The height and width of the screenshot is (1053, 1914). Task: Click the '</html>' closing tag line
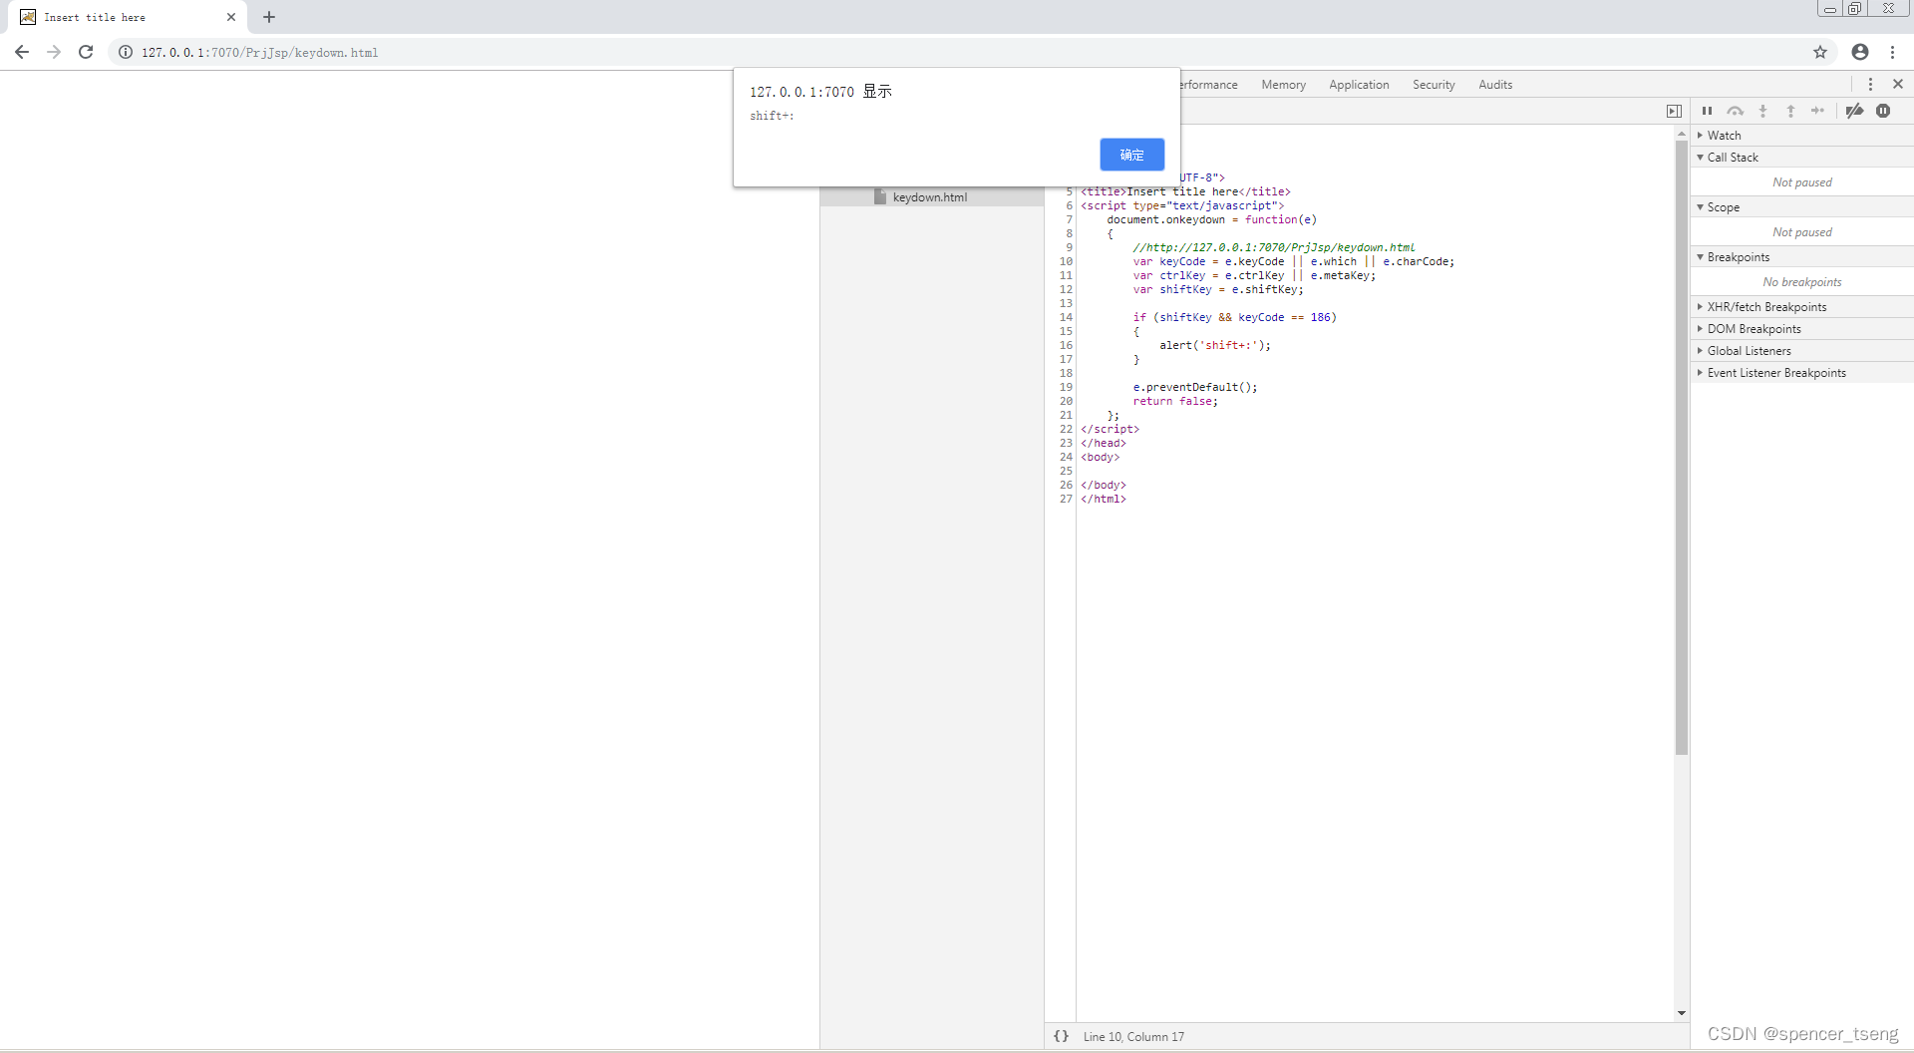point(1104,499)
